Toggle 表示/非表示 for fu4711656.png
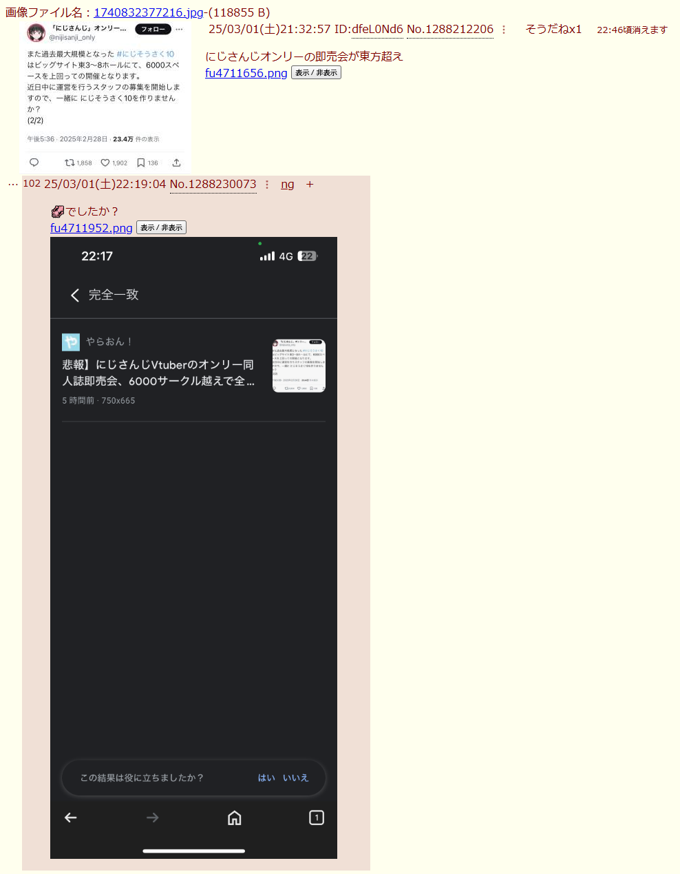 pos(316,73)
